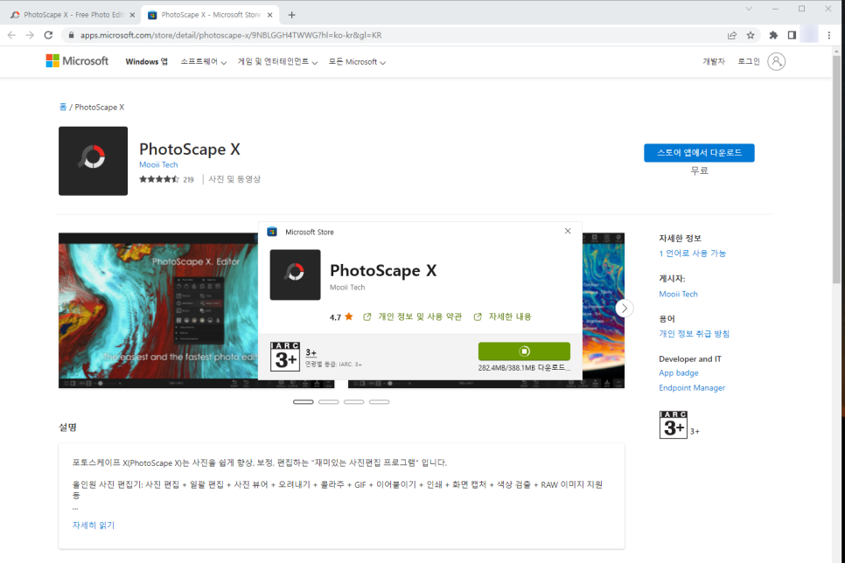Select the fourth carousel indicator

380,402
